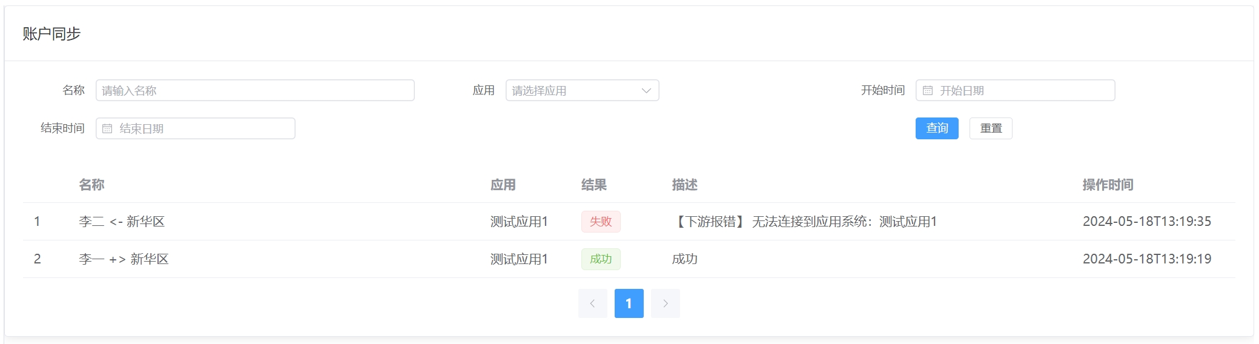This screenshot has height=344, width=1259.
Task: Click the 描述 column header
Action: click(x=685, y=185)
